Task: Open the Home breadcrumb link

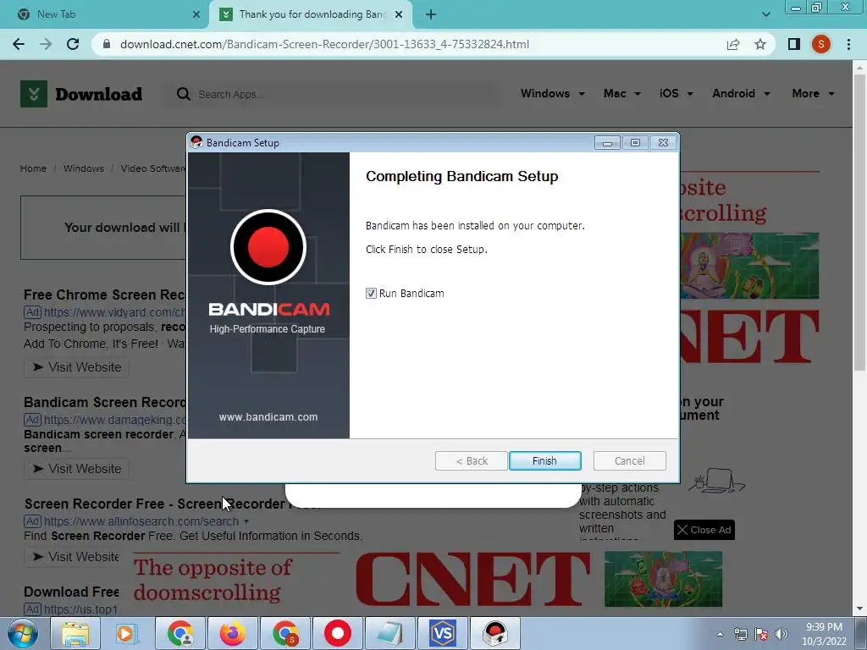Action: pyautogui.click(x=33, y=168)
